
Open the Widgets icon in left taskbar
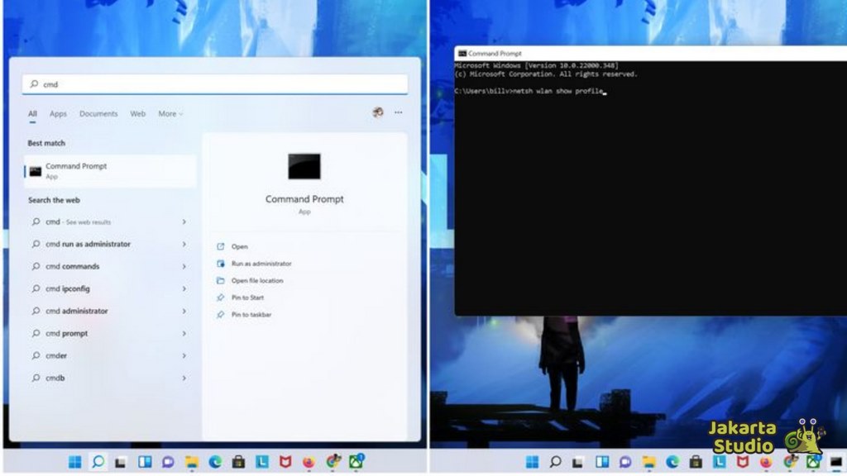145,462
